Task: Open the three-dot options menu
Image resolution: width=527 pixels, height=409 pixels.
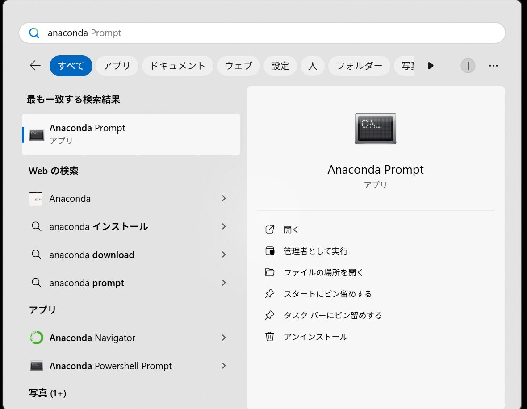Action: [494, 66]
